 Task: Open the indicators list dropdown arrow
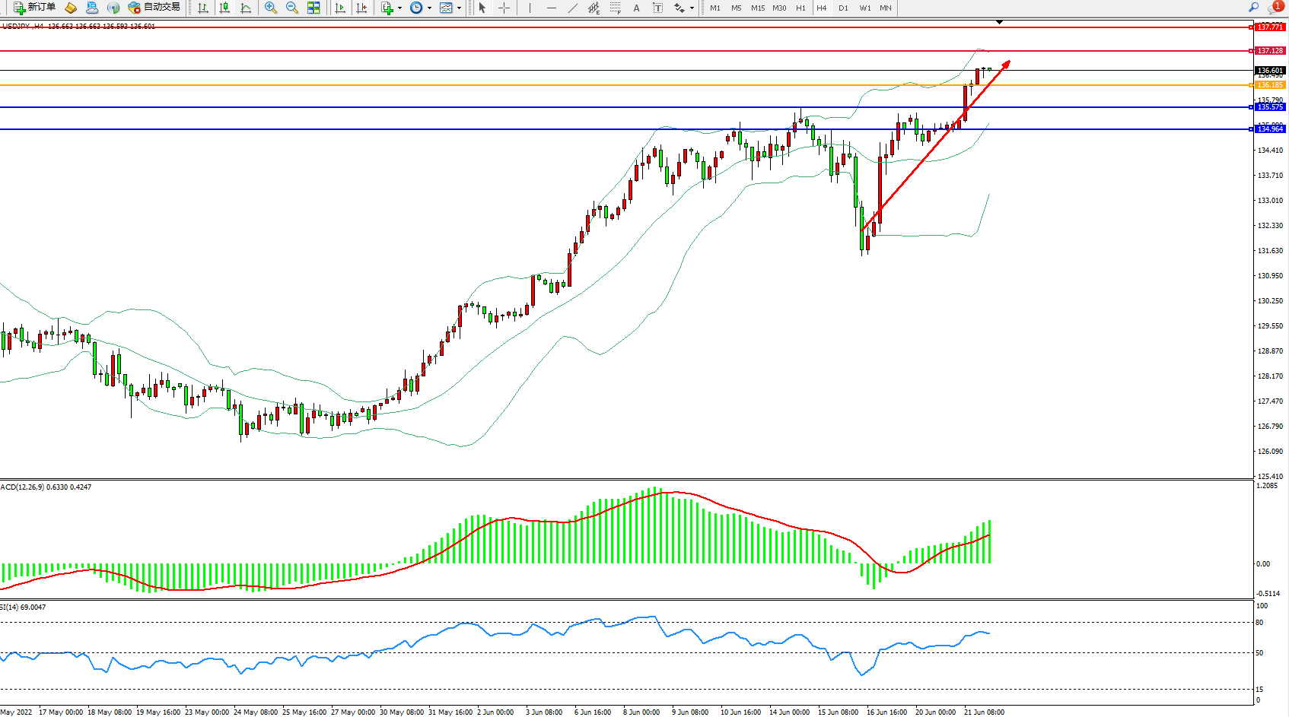[x=399, y=8]
